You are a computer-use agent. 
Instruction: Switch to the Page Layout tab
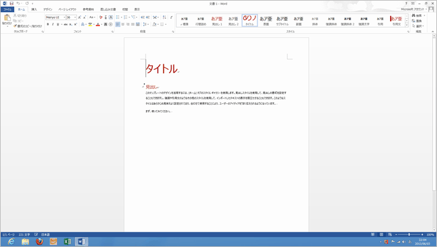pyautogui.click(x=67, y=9)
